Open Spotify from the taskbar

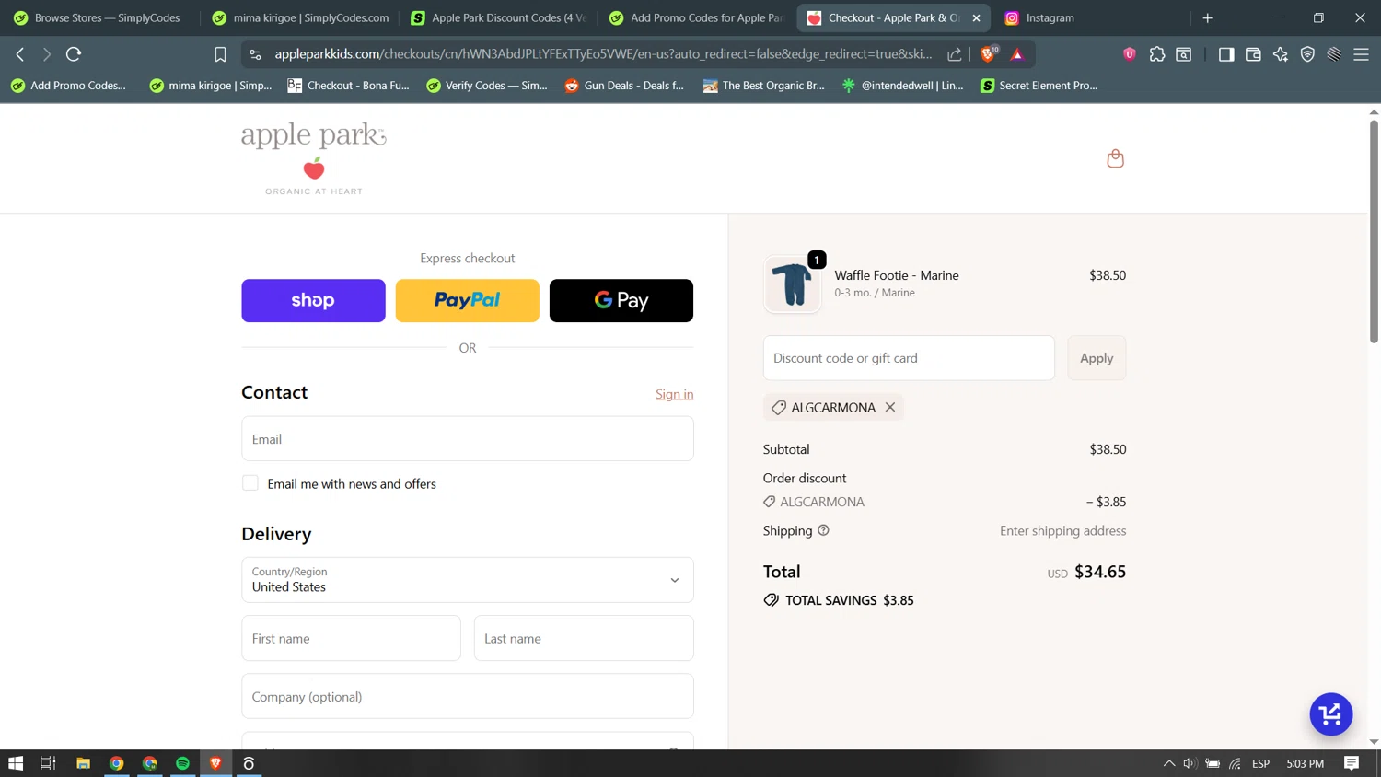pyautogui.click(x=182, y=763)
